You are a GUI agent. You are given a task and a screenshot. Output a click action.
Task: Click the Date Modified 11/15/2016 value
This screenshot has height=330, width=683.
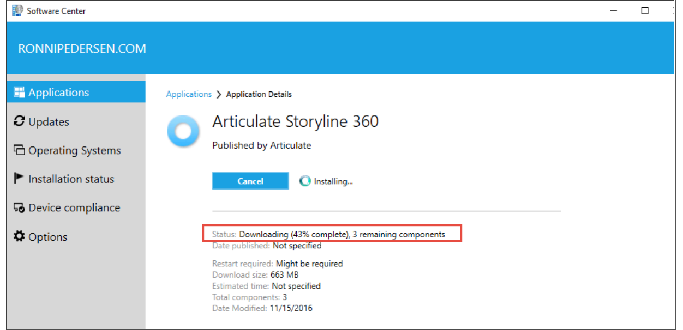[x=291, y=308]
